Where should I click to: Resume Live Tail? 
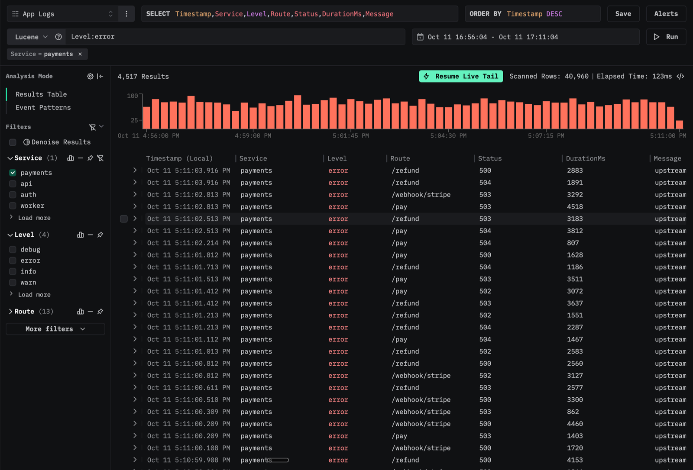(x=461, y=76)
